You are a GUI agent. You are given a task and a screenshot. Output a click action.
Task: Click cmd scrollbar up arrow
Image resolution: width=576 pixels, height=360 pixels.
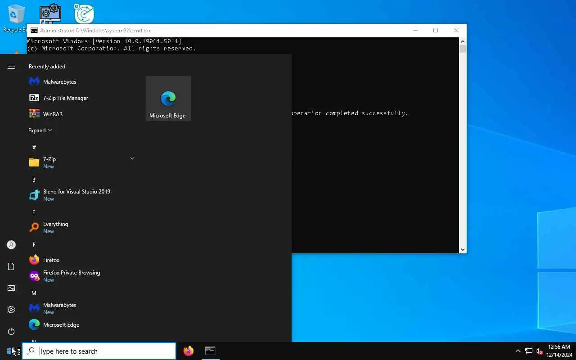tap(463, 41)
